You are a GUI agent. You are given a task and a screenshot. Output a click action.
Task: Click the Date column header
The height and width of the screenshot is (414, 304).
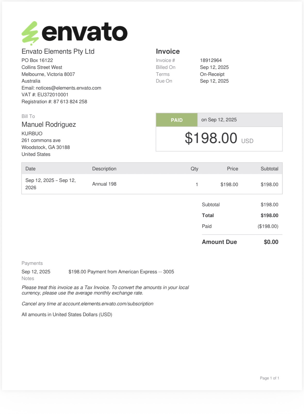coord(30,169)
